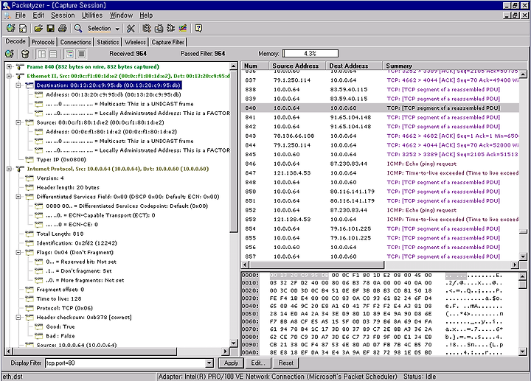Screen dimensions: 531x381
Task: Open Selection dropdown arrow
Action: point(117,29)
